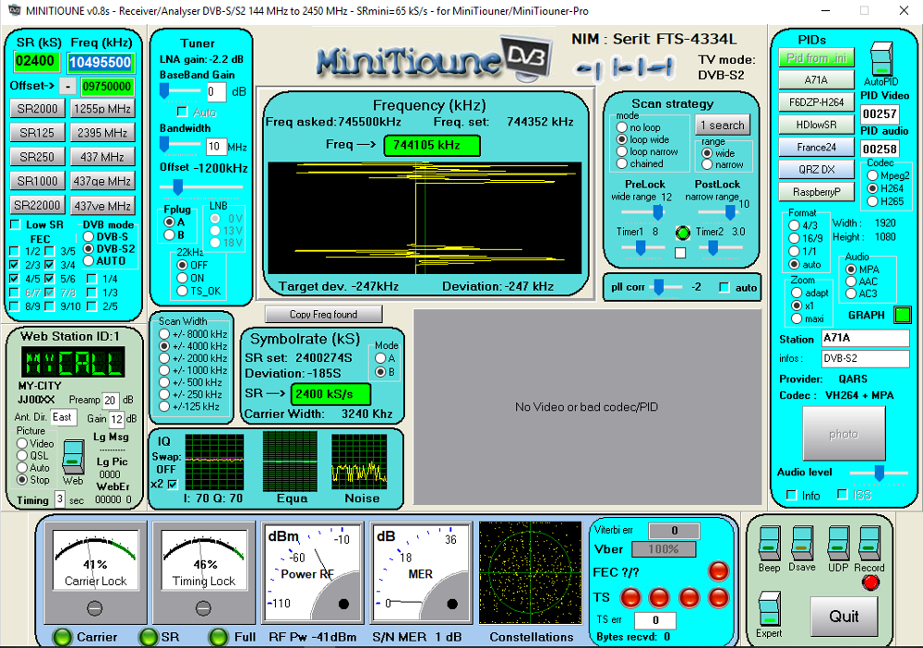Viewport: 923px width, 648px height.
Task: Enable BaseBand Gain Auto checkbox
Action: click(x=183, y=112)
